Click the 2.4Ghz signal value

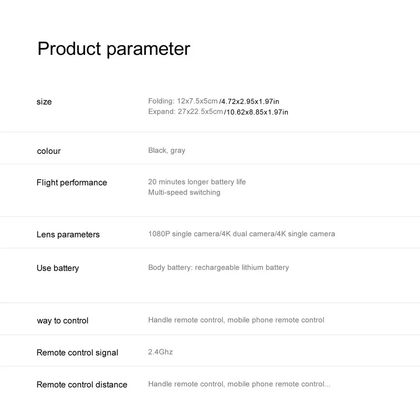click(x=161, y=352)
